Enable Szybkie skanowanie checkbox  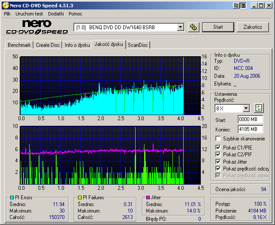tap(218, 138)
